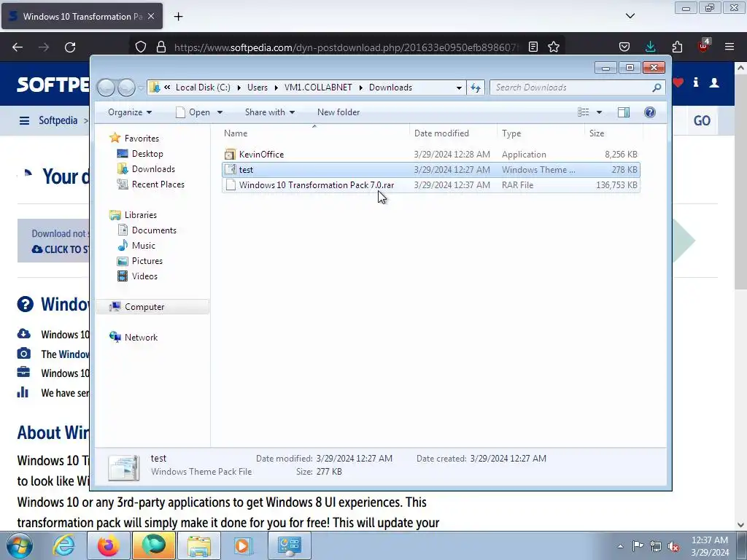Screen dimensions: 747x560
Task: Click Firefox back arrow button
Action: tap(18, 47)
